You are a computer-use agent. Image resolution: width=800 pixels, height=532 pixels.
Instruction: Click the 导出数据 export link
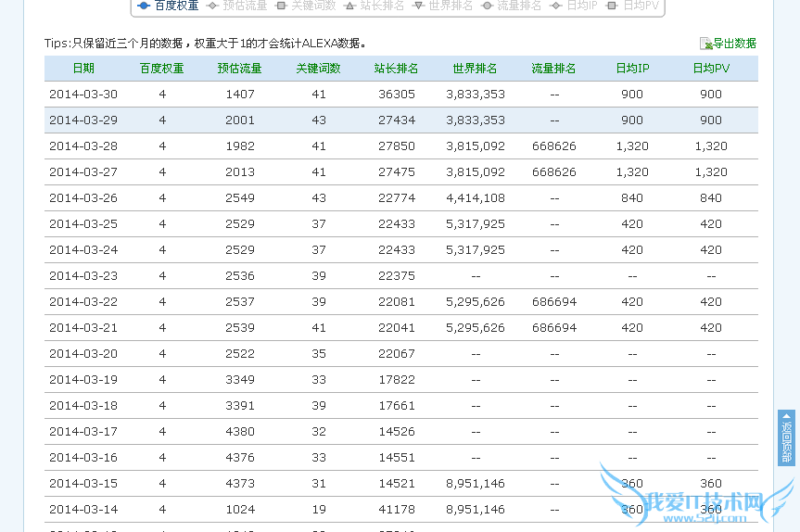(735, 44)
